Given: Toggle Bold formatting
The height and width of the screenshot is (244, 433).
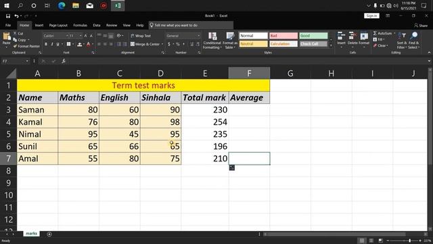Looking at the screenshot, I should coord(46,44).
